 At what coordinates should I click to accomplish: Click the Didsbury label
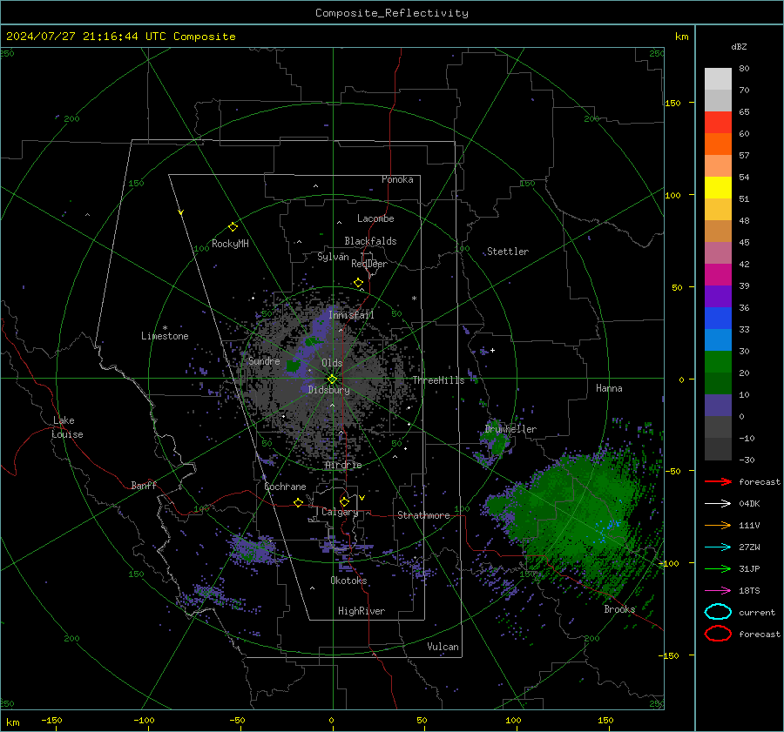pyautogui.click(x=328, y=390)
